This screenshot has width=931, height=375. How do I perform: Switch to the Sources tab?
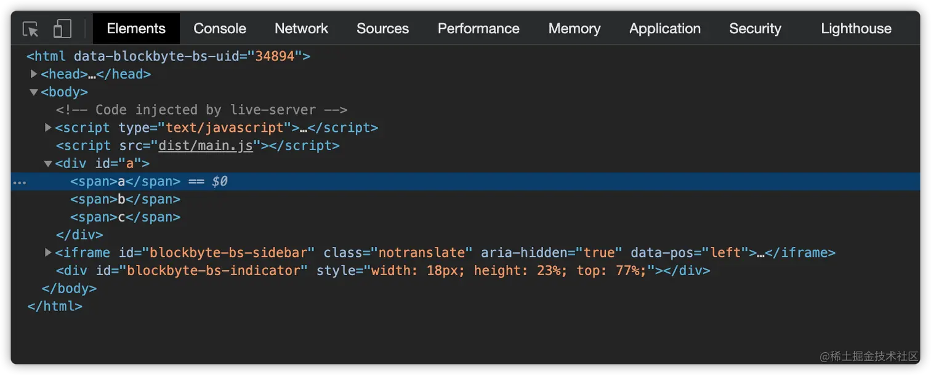[x=382, y=28]
